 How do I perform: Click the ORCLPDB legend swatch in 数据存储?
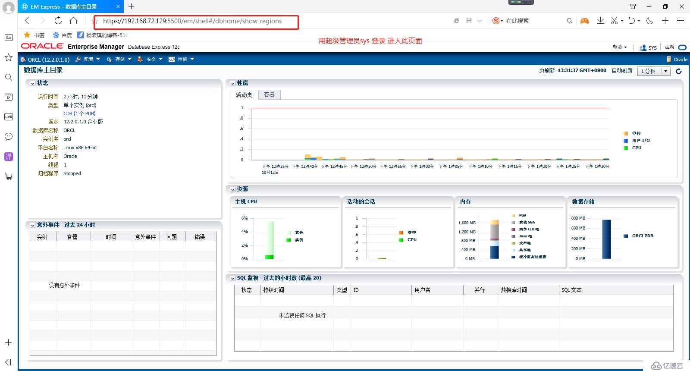pos(626,236)
